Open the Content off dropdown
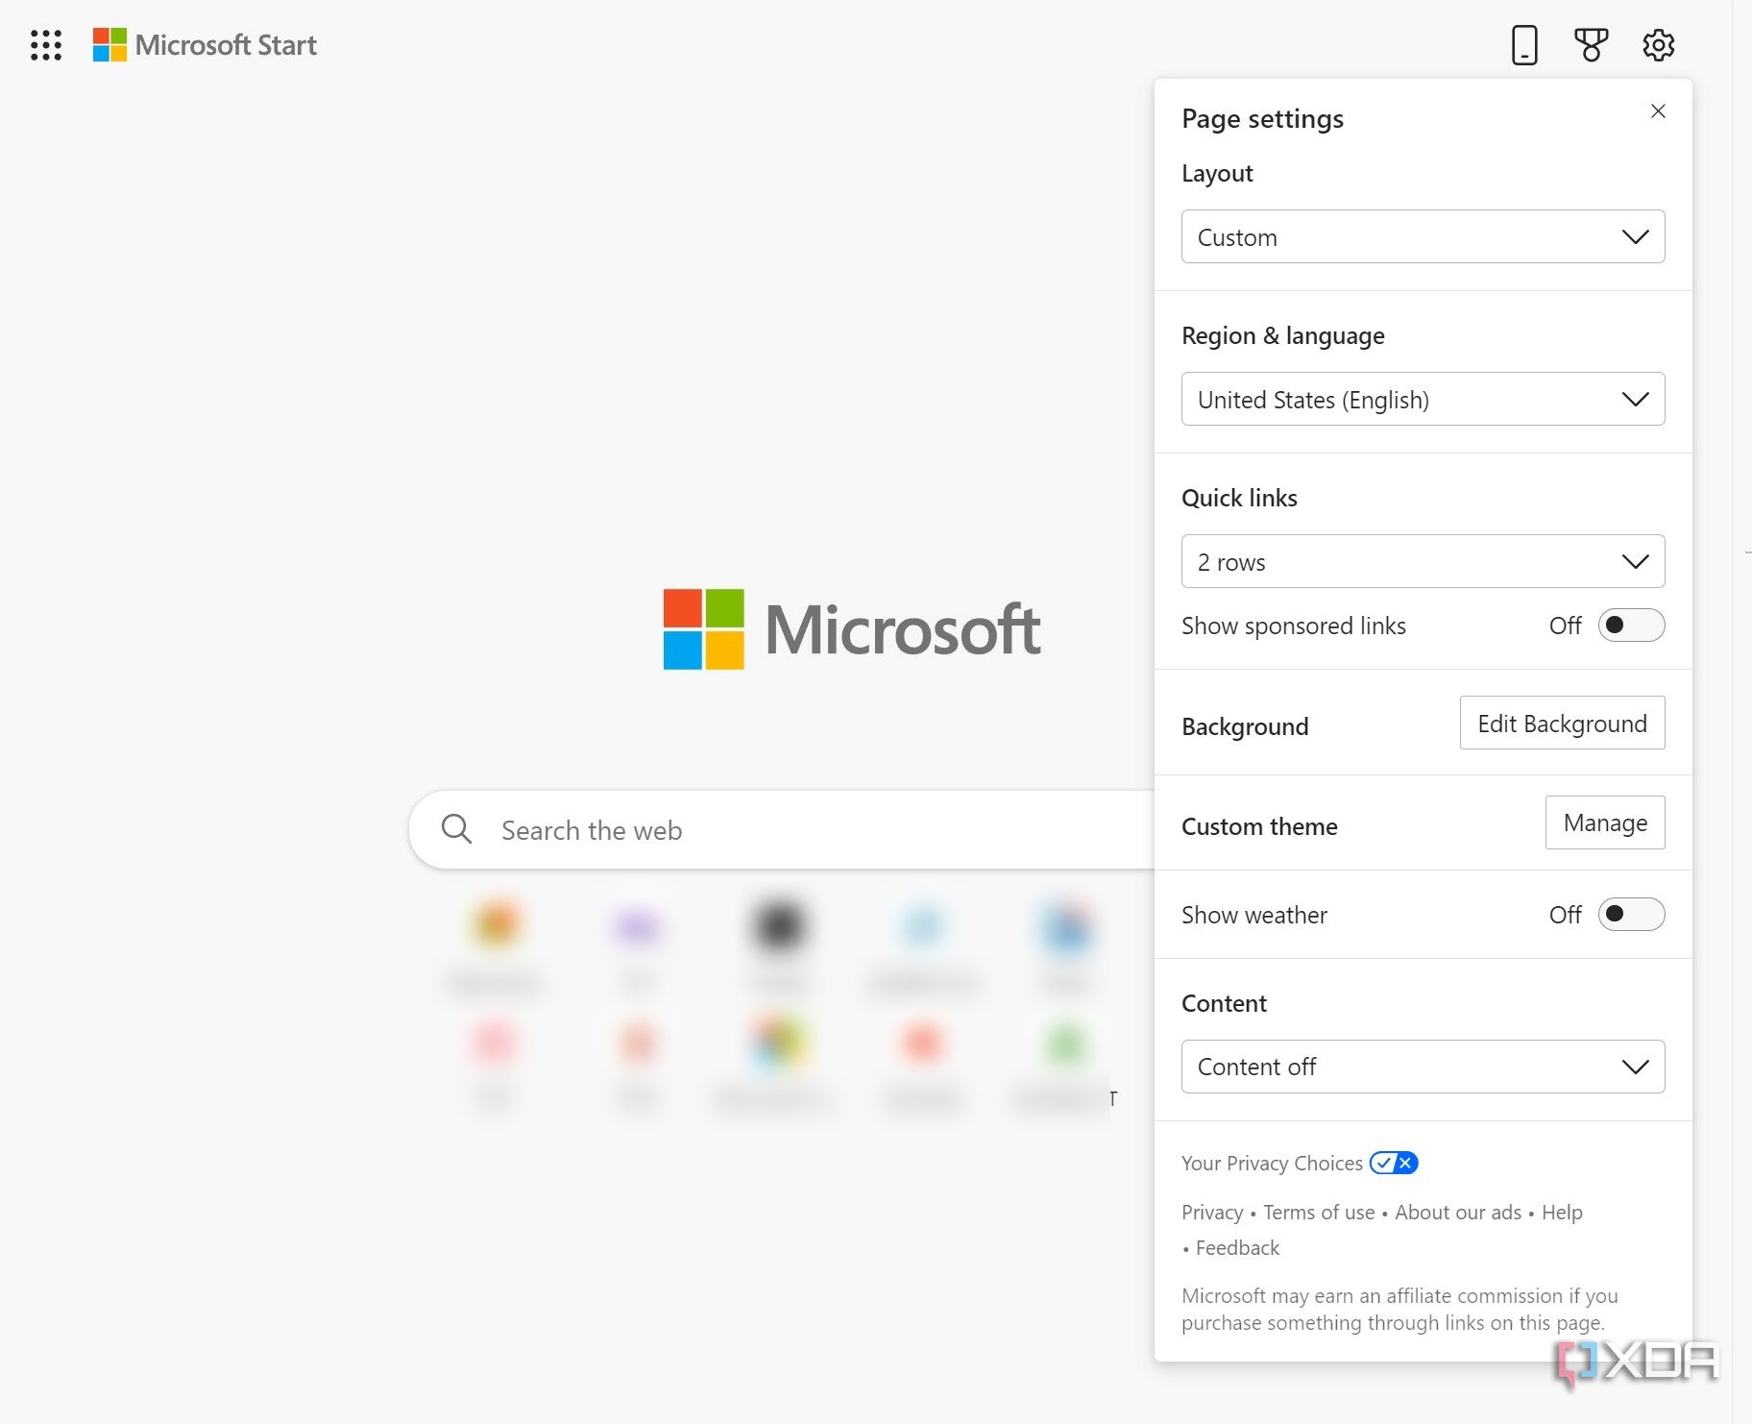Image resolution: width=1752 pixels, height=1424 pixels. coord(1423,1067)
